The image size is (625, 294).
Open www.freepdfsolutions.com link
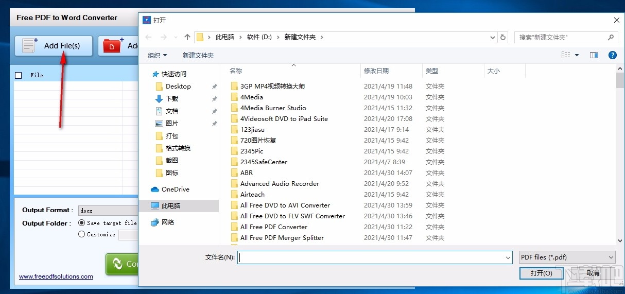click(x=56, y=276)
